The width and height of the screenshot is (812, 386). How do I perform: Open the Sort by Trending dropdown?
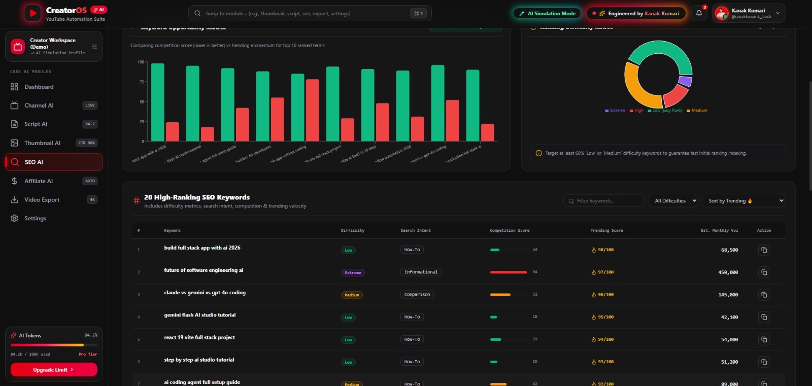743,201
